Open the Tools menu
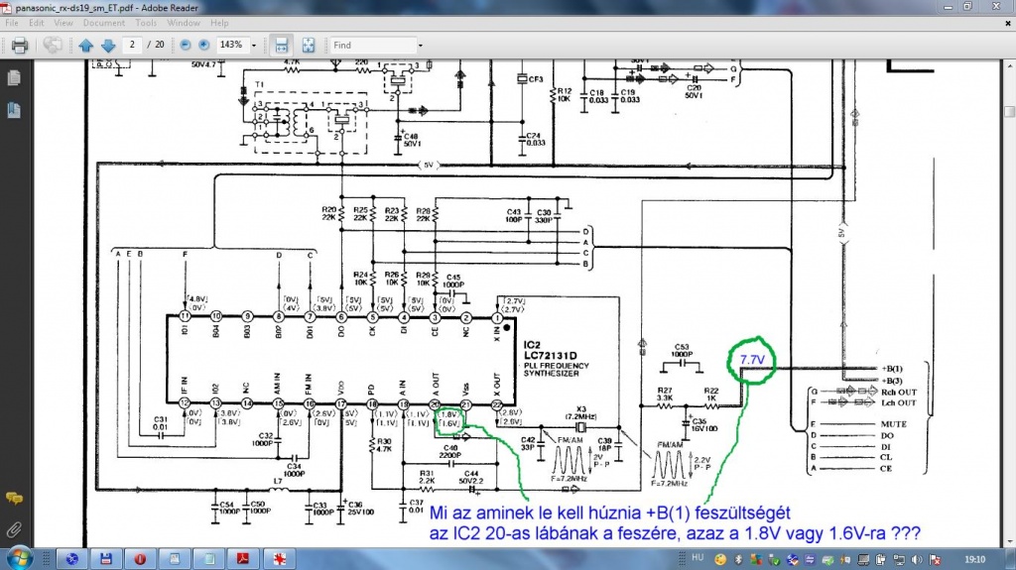 point(146,23)
